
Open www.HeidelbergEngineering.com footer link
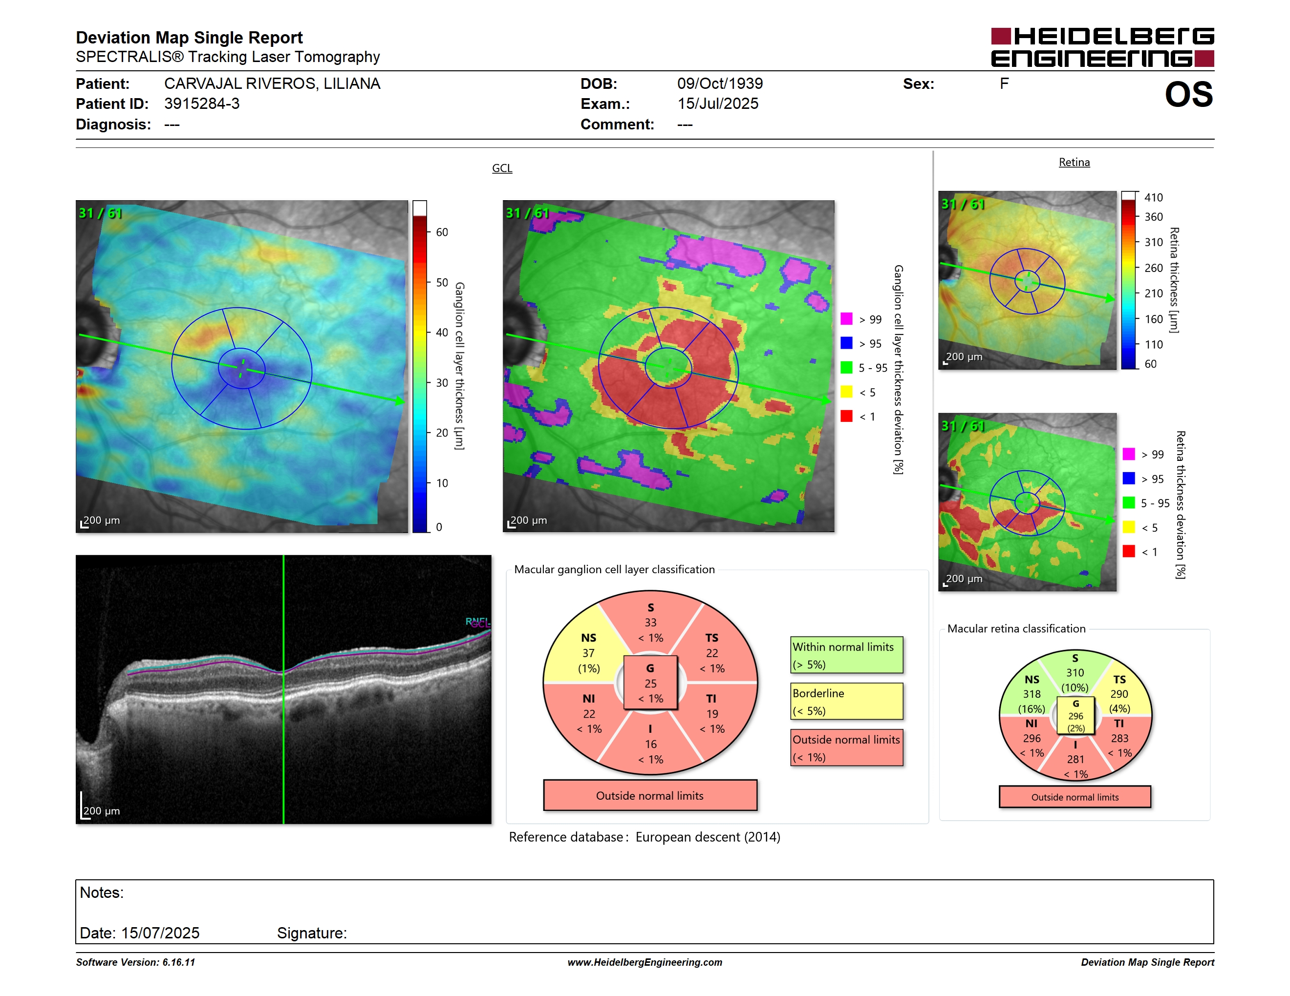(x=645, y=962)
